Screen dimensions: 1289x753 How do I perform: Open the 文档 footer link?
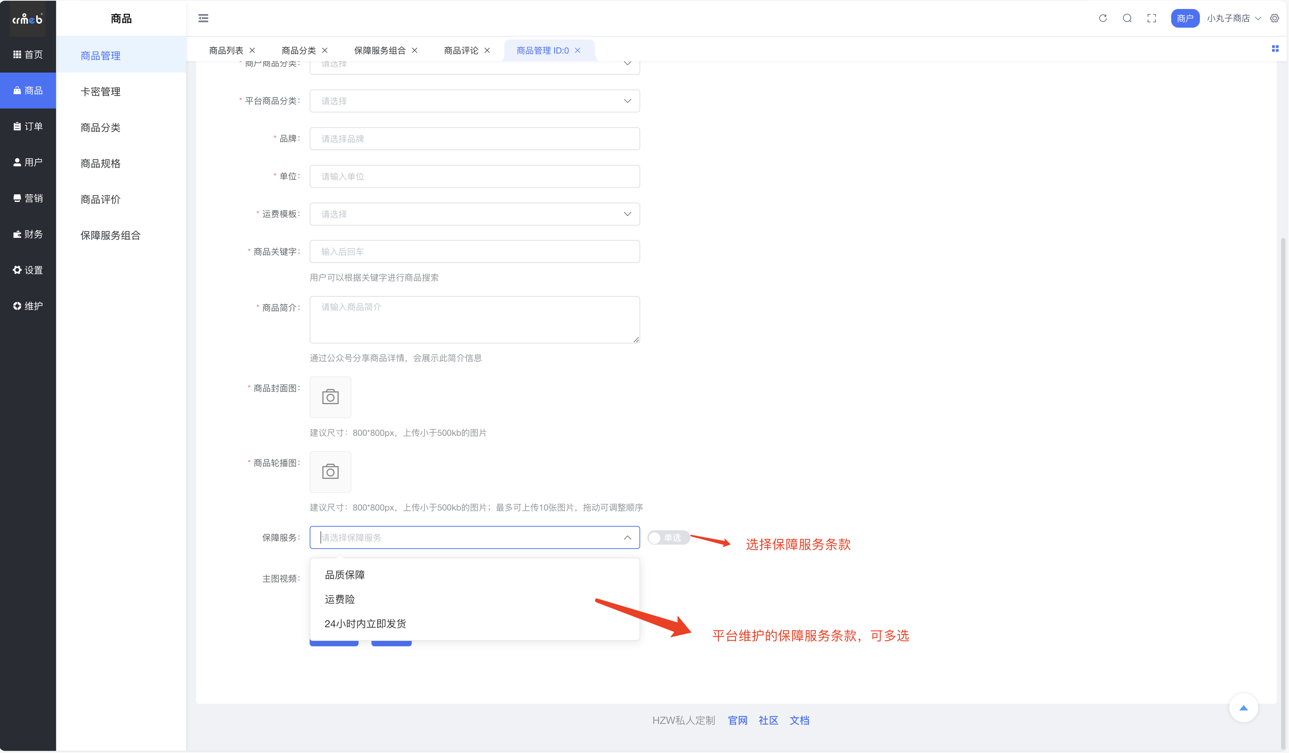[x=799, y=720]
